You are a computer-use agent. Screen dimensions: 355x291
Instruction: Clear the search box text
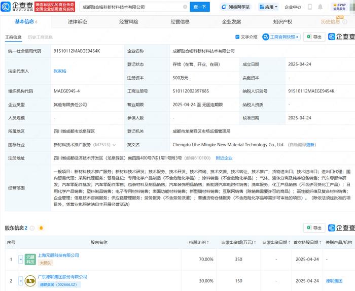click(x=185, y=7)
